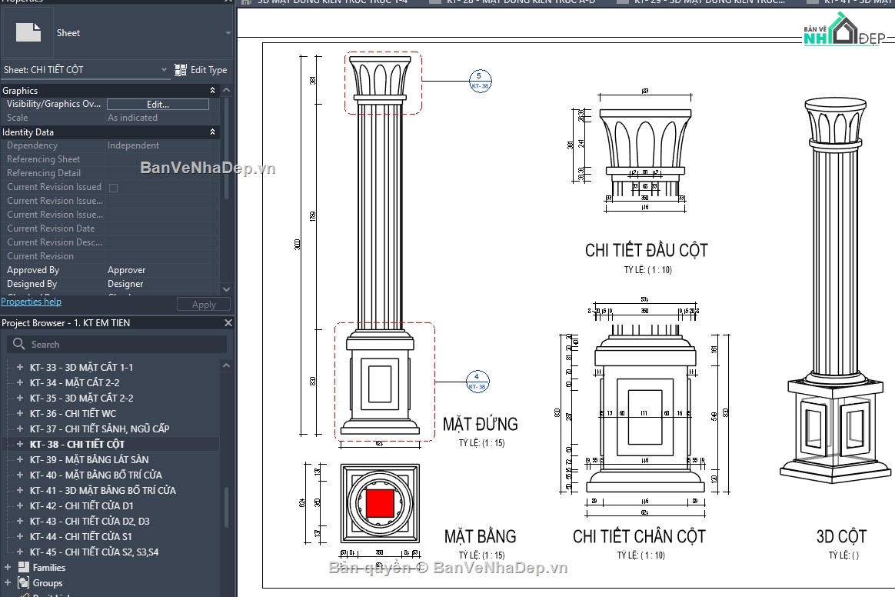Expand the Families node
The width and height of the screenshot is (895, 597).
coord(8,567)
